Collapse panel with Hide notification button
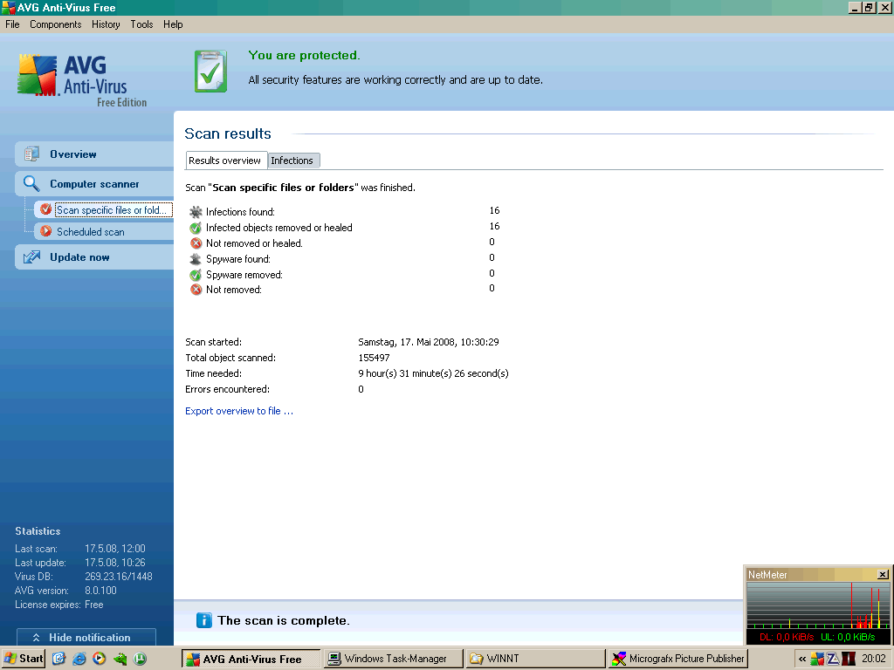The image size is (894, 670). tap(86, 638)
